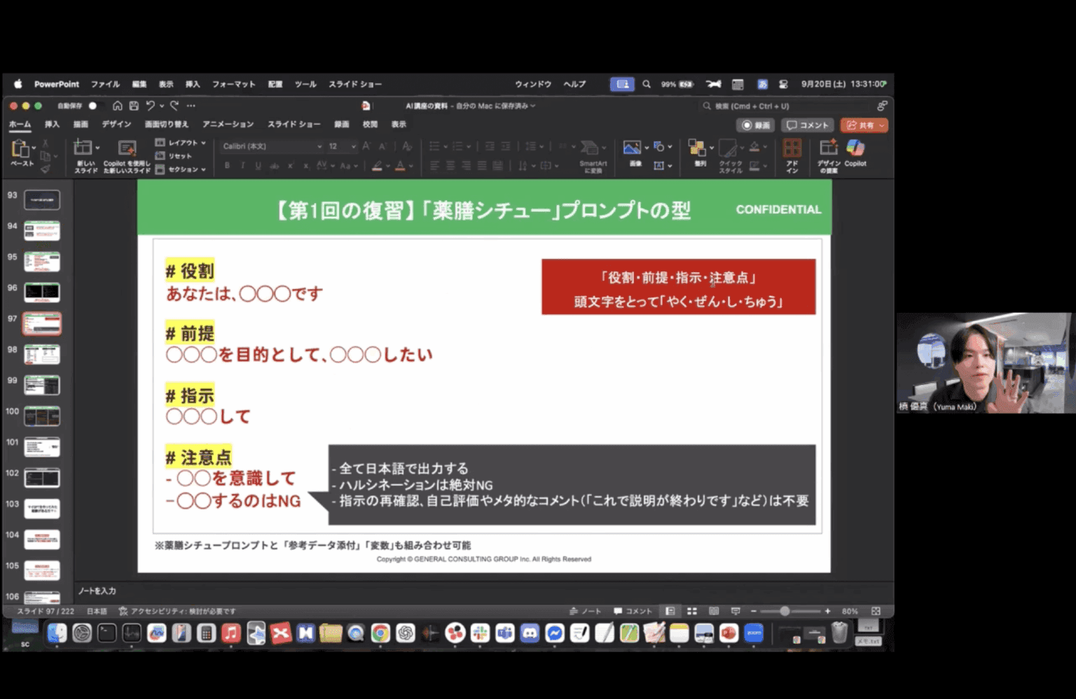The height and width of the screenshot is (699, 1076).
Task: Open the アドイン panel
Action: point(792,154)
